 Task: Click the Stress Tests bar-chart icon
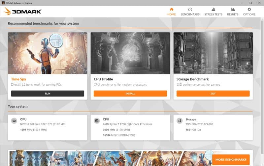click(213, 9)
